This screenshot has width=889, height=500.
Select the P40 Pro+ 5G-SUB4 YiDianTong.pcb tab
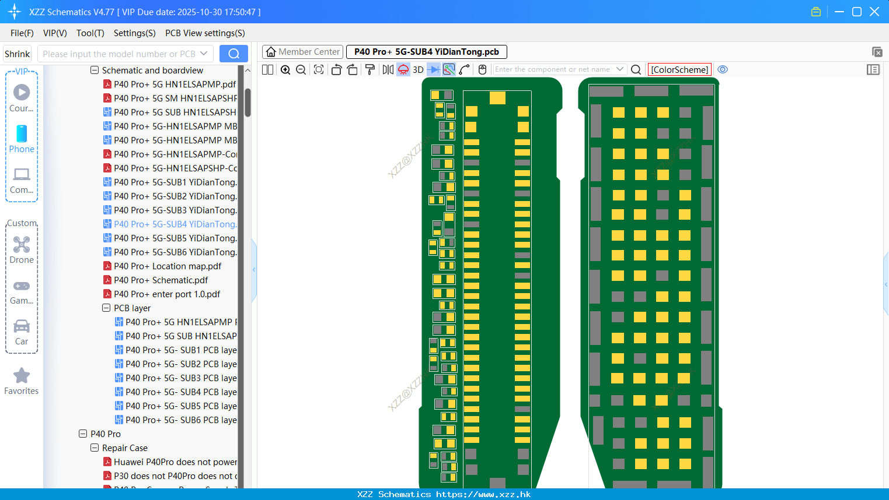pyautogui.click(x=427, y=52)
